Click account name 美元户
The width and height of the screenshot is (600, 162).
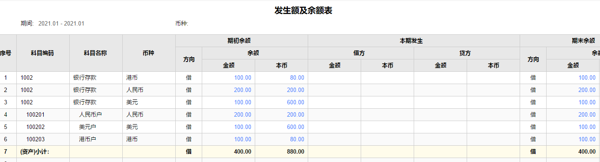tap(87, 127)
